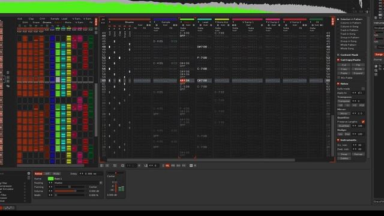Select the Drums group header

pos(130,22)
